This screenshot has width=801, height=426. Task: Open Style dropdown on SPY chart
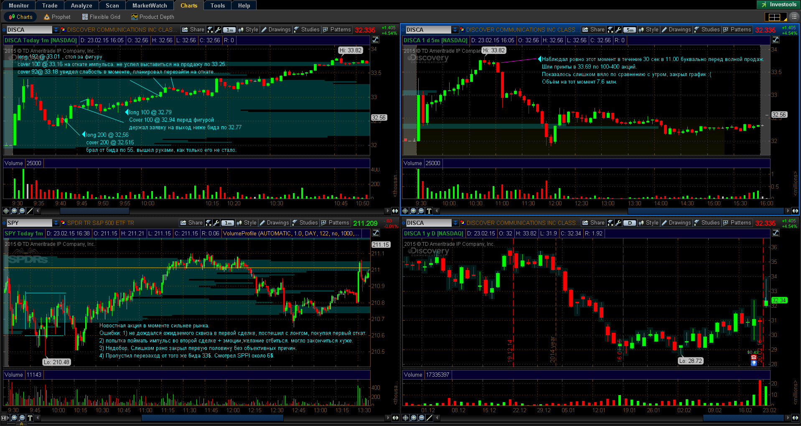(247, 223)
